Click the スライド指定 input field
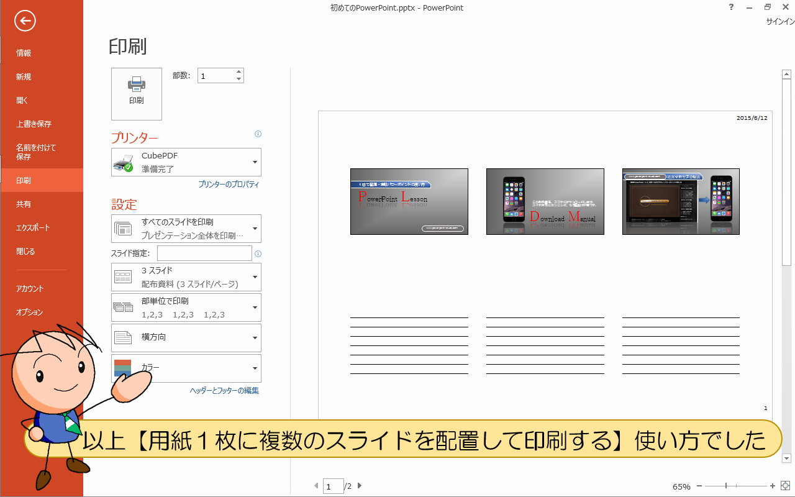 coord(204,253)
